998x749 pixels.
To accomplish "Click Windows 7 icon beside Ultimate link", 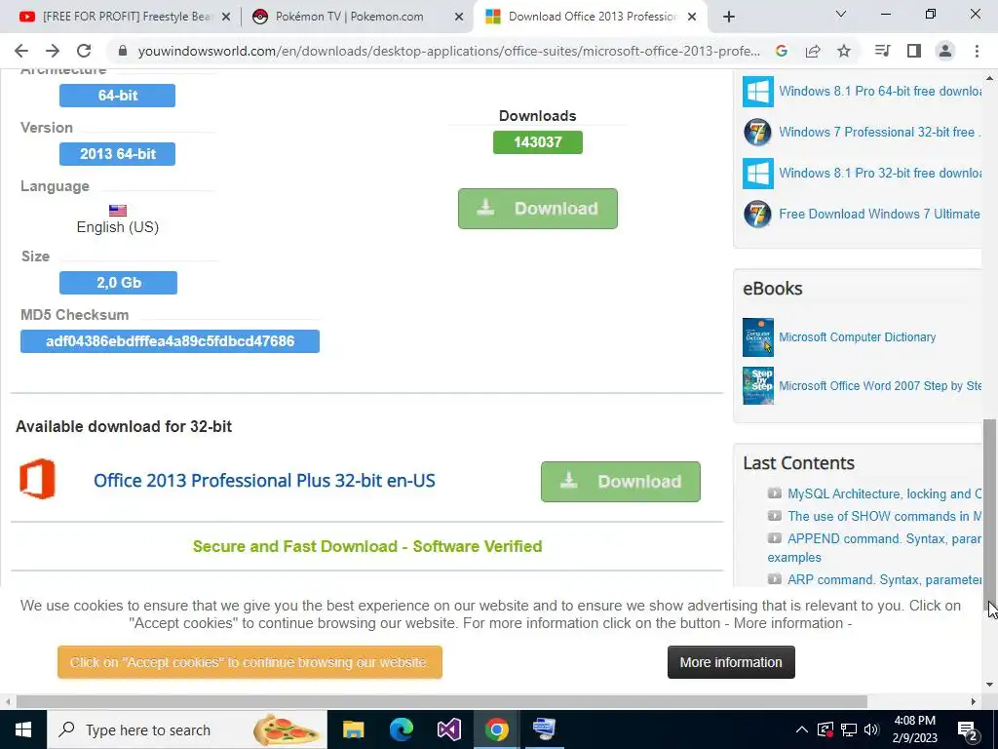I will click(x=758, y=214).
